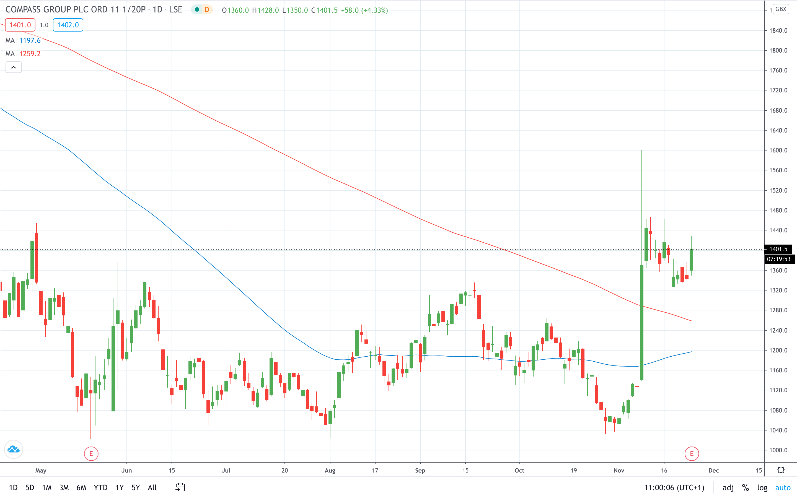
Task: Click the high value H1428.0
Action: (265, 10)
